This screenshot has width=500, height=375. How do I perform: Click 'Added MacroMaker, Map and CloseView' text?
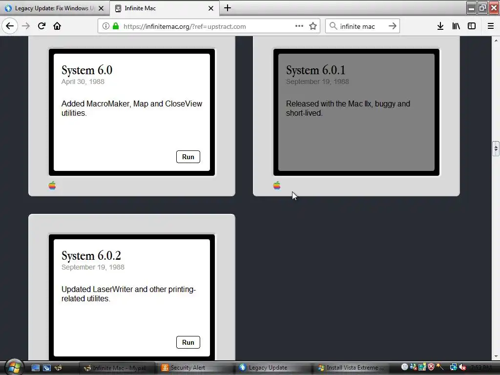pos(132,108)
